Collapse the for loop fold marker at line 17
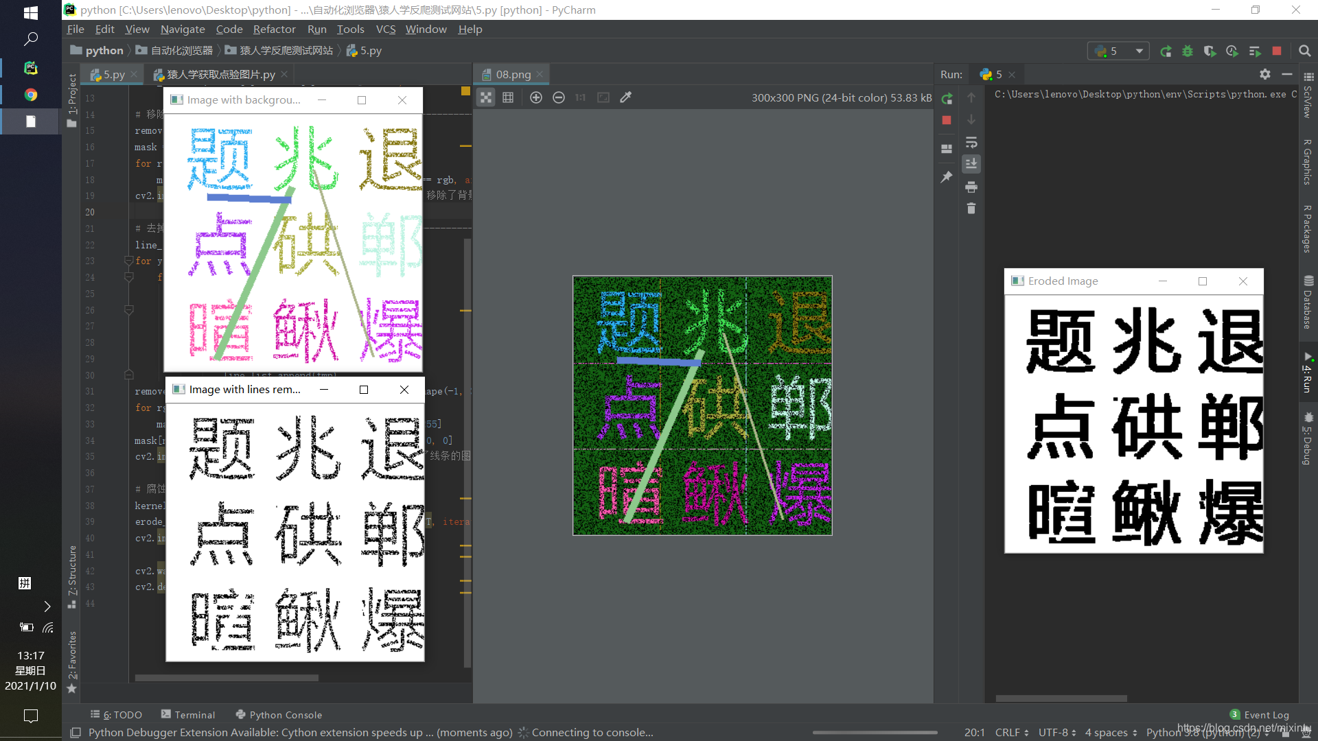 128,163
